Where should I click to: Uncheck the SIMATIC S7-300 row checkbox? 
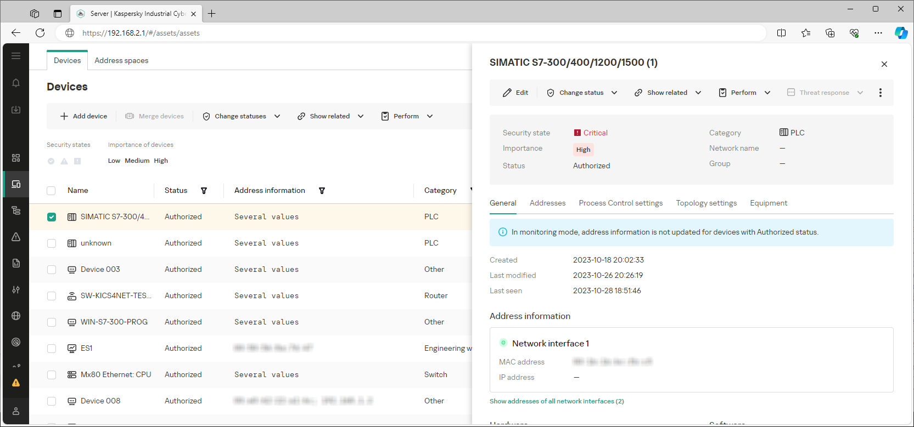tap(52, 217)
